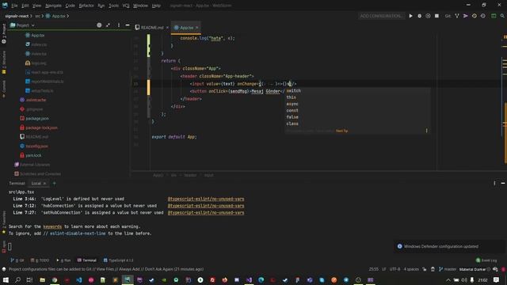Screen dimensions: 507x285
Task: Open the Structure tool window sidebar tab
Action: [x=4, y=62]
